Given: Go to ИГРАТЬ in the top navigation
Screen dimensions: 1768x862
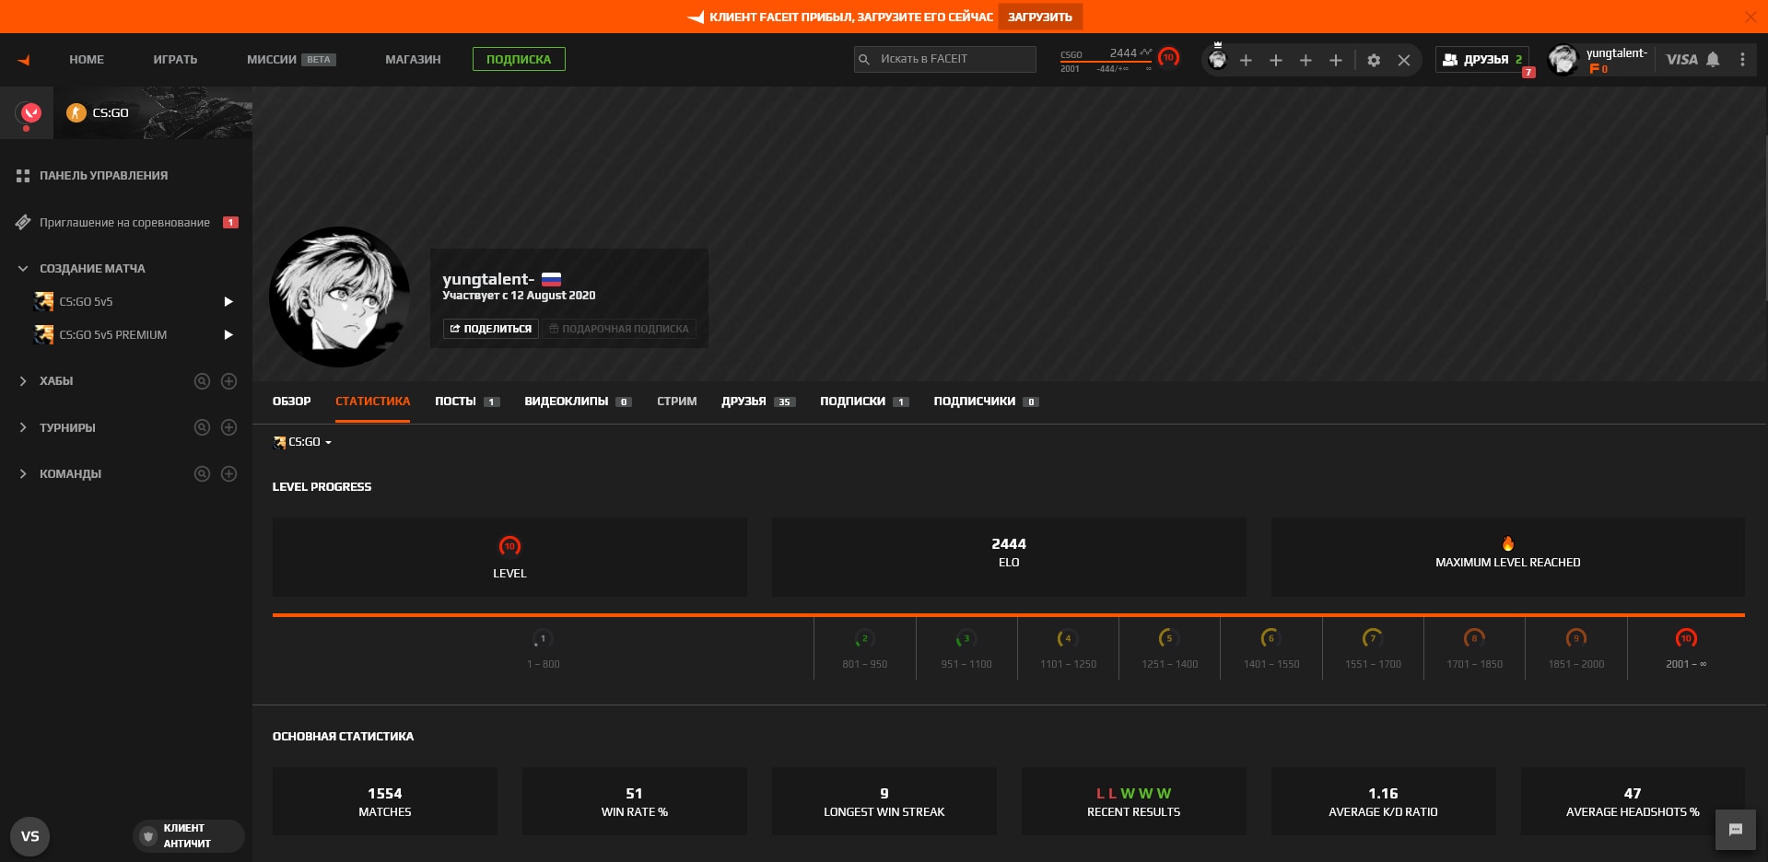Looking at the screenshot, I should (175, 60).
